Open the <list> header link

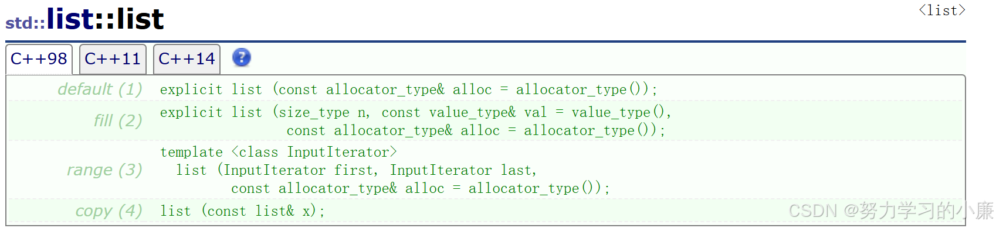pos(941,10)
